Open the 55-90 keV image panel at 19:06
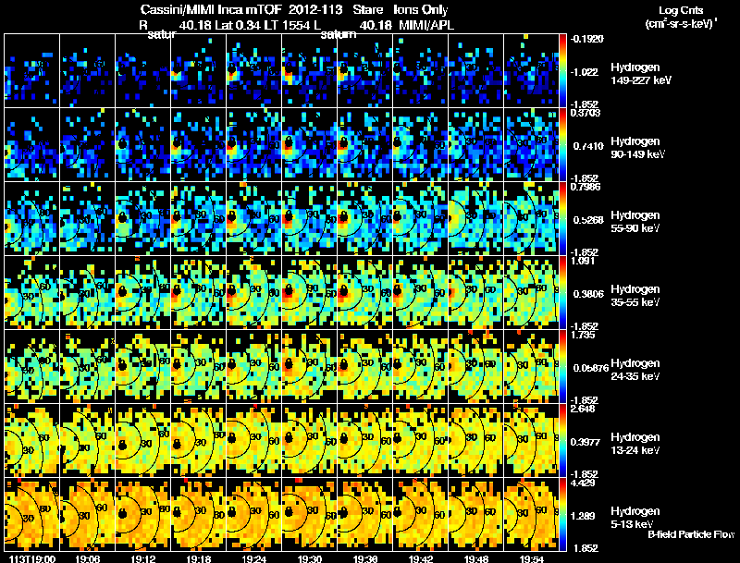 [x=87, y=219]
